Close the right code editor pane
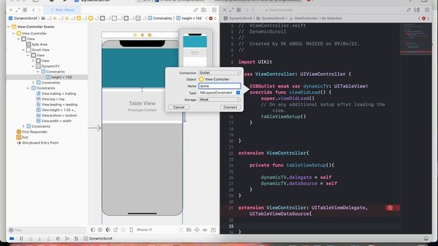 224,10
